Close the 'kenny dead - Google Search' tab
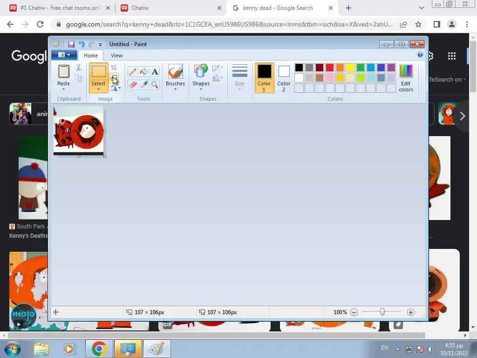 point(331,8)
